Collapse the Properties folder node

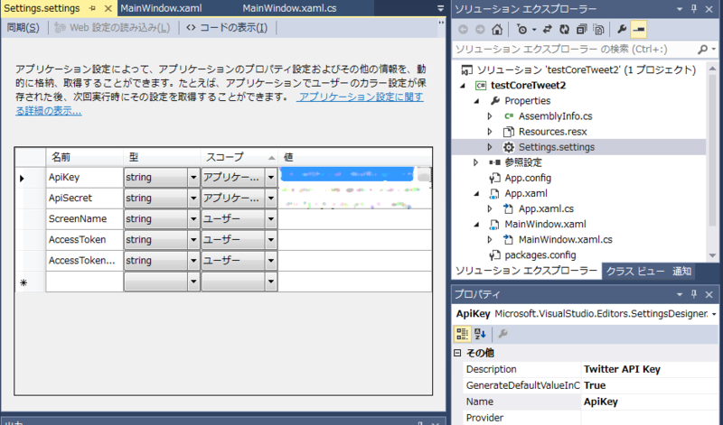[477, 101]
